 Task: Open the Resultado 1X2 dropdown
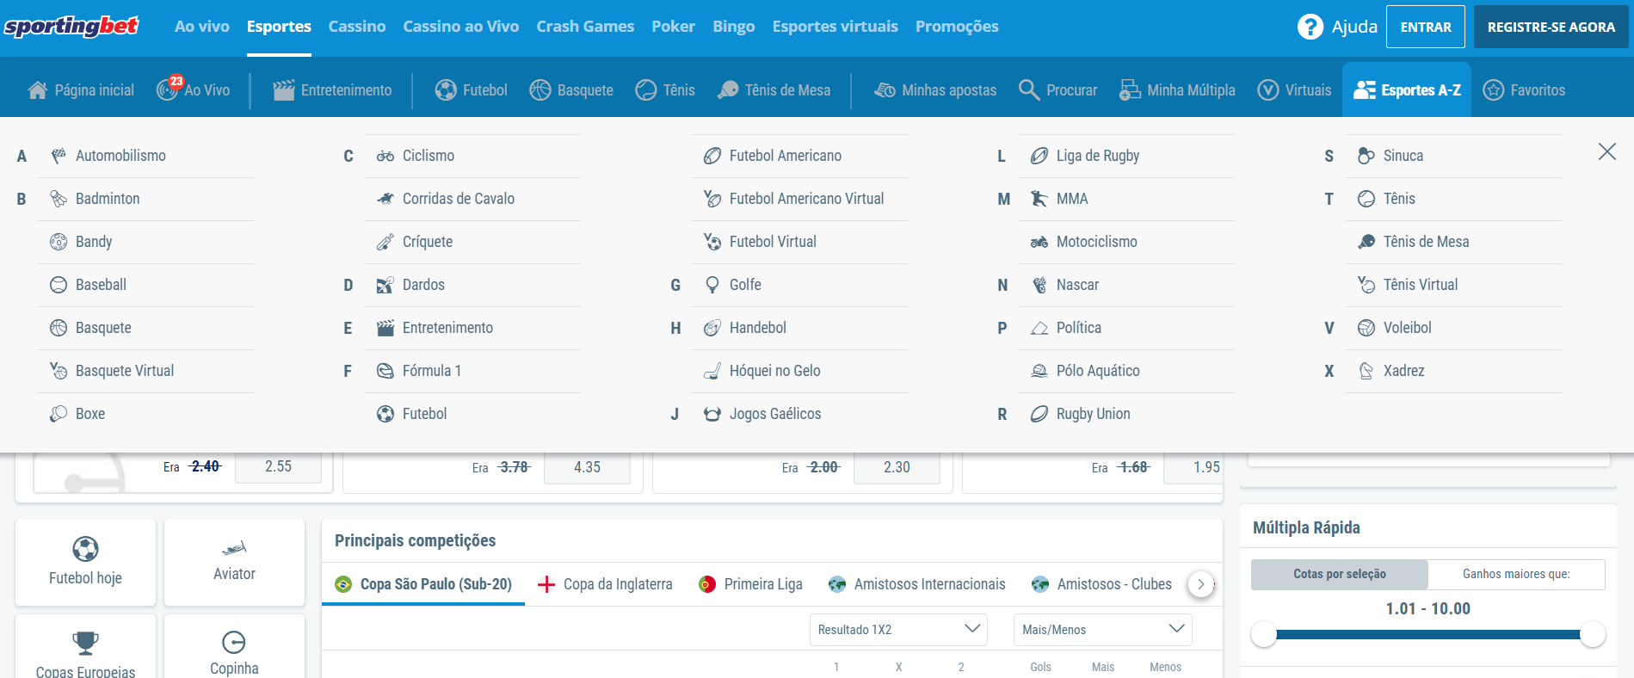coord(898,630)
